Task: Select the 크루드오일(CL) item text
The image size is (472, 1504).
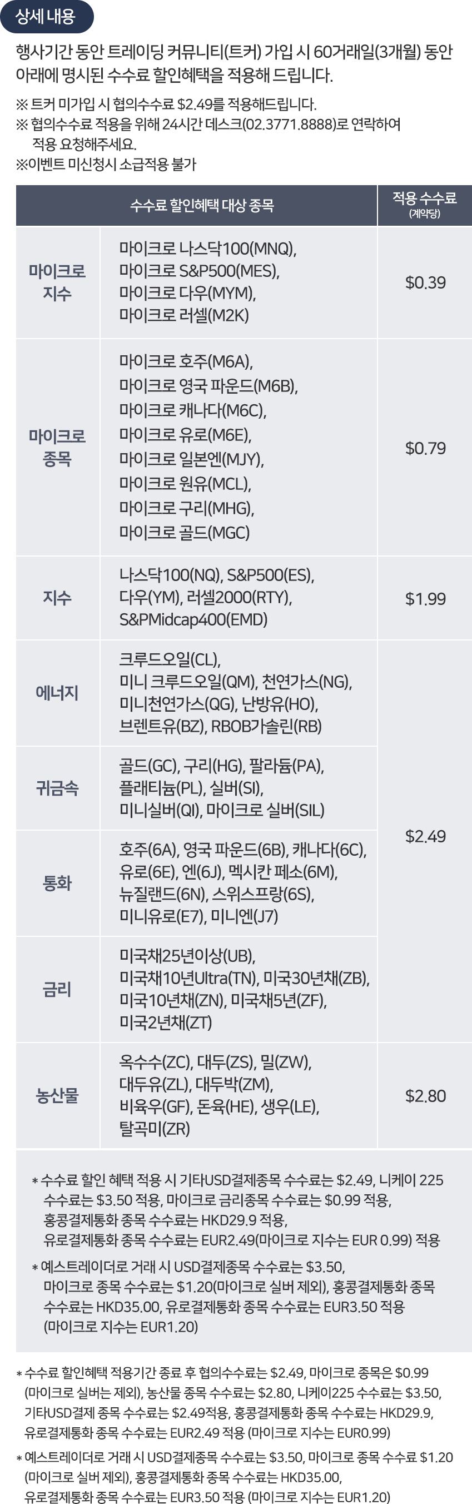Action: click(x=170, y=660)
